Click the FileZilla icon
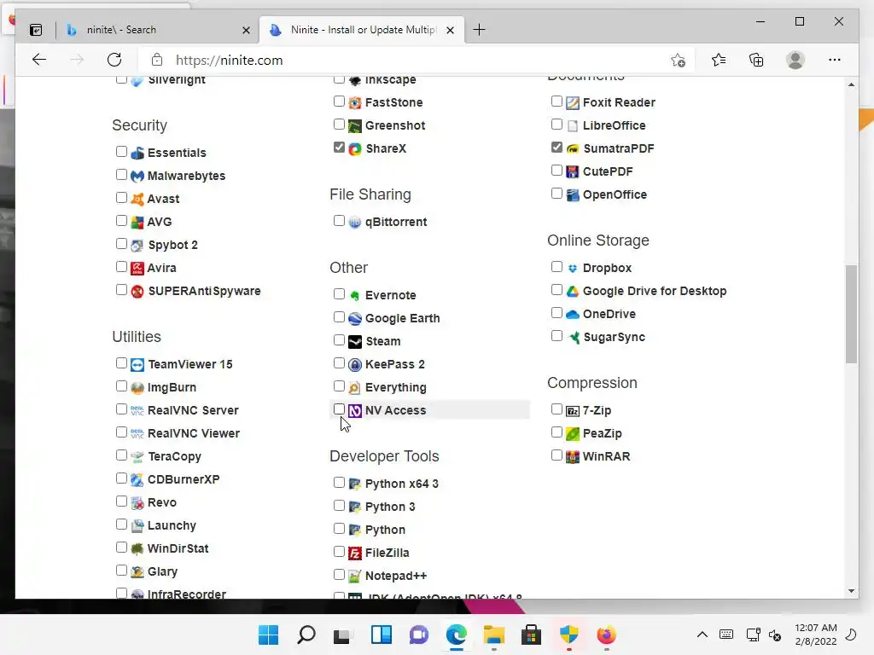The image size is (874, 655). click(x=355, y=553)
